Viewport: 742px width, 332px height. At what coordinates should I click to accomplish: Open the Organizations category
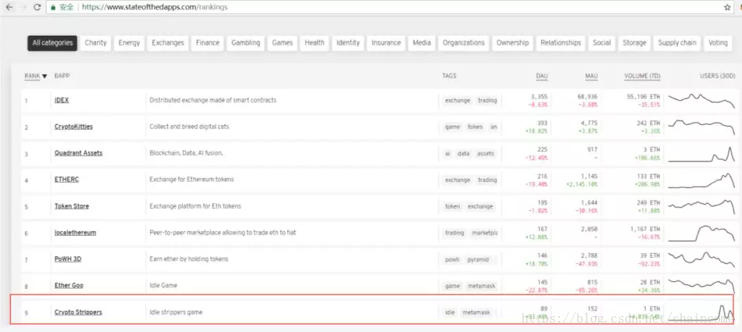(464, 43)
